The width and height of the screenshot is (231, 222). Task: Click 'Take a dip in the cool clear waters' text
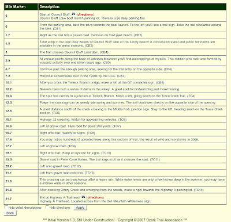(127, 44)
